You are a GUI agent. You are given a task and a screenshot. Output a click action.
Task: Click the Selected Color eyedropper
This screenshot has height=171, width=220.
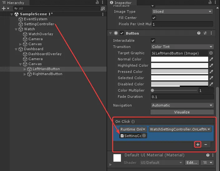[211, 78]
